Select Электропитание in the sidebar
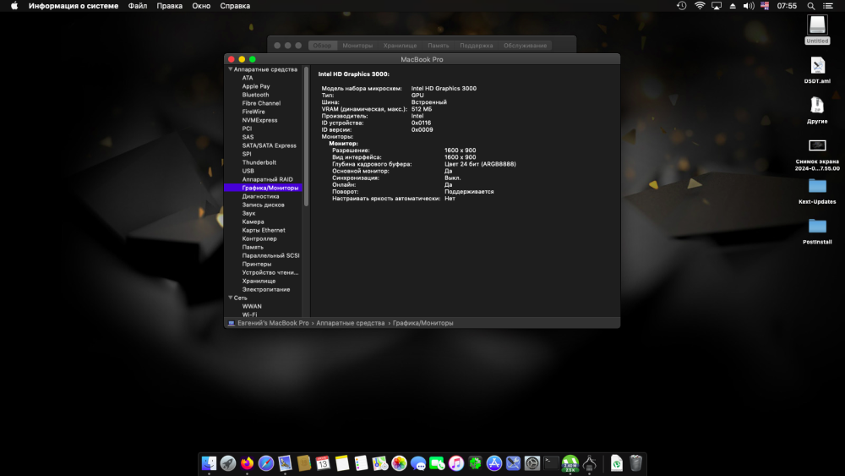The height and width of the screenshot is (476, 845). tap(266, 289)
